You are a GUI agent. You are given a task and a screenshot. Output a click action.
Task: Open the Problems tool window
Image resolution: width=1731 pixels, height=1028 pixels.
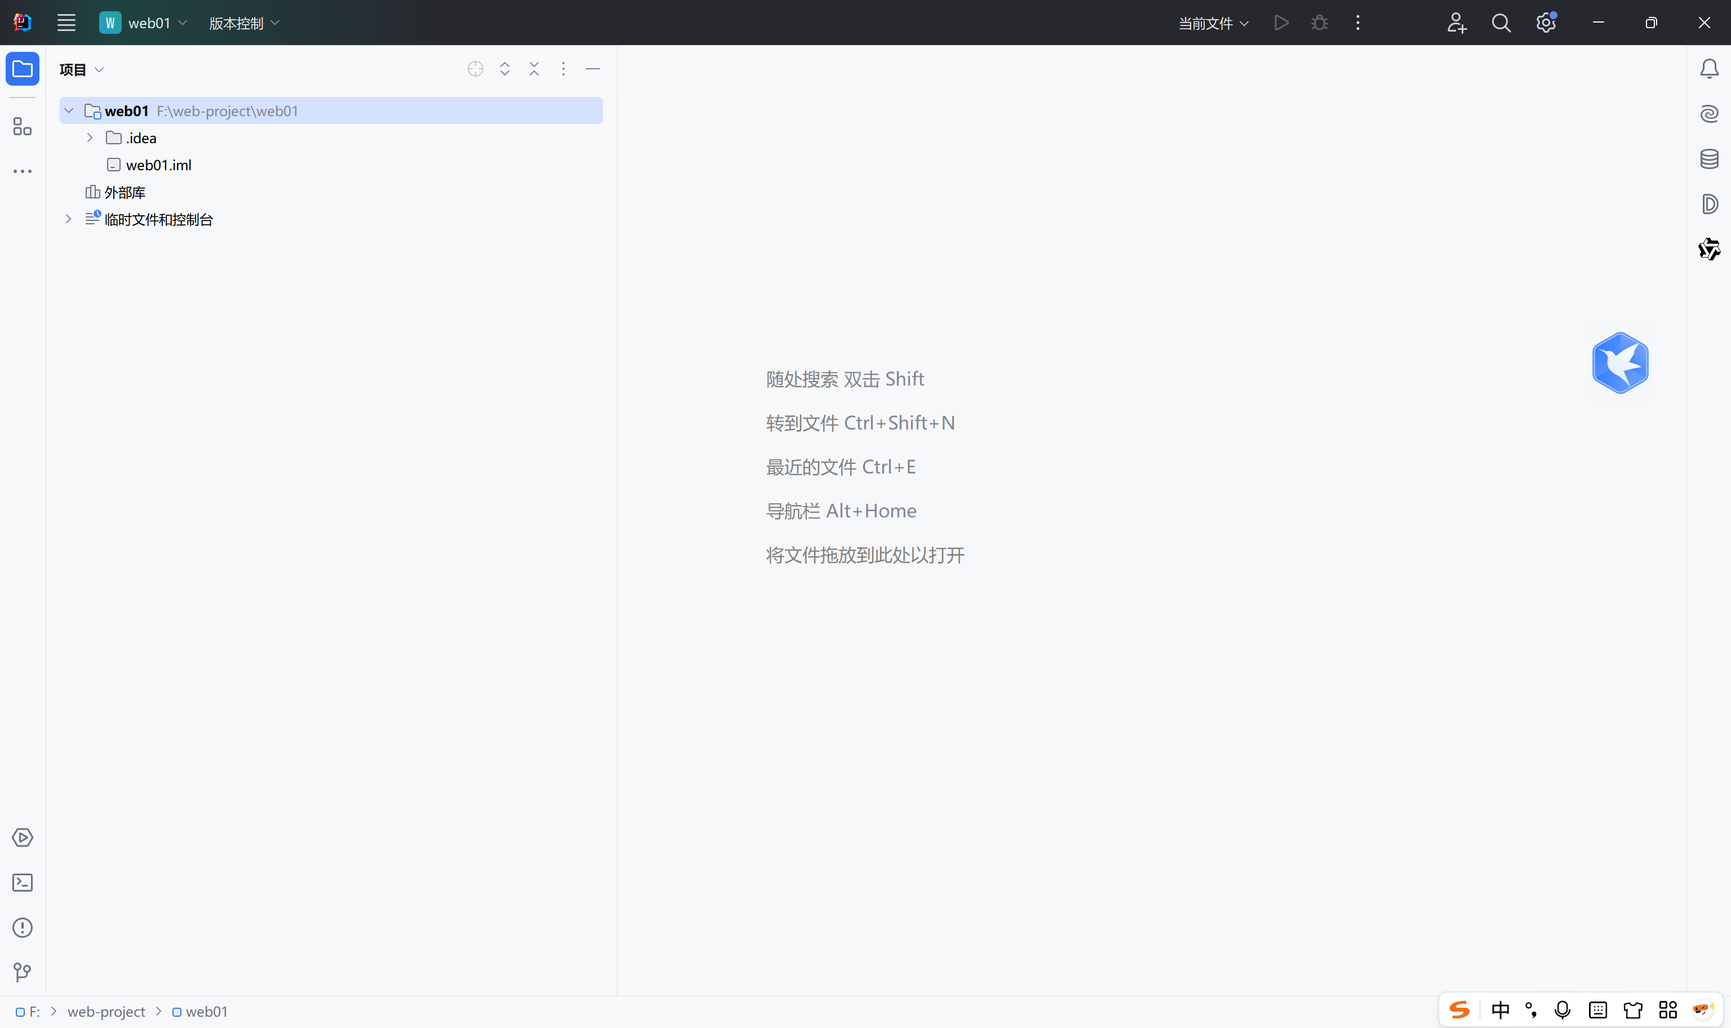pyautogui.click(x=22, y=928)
